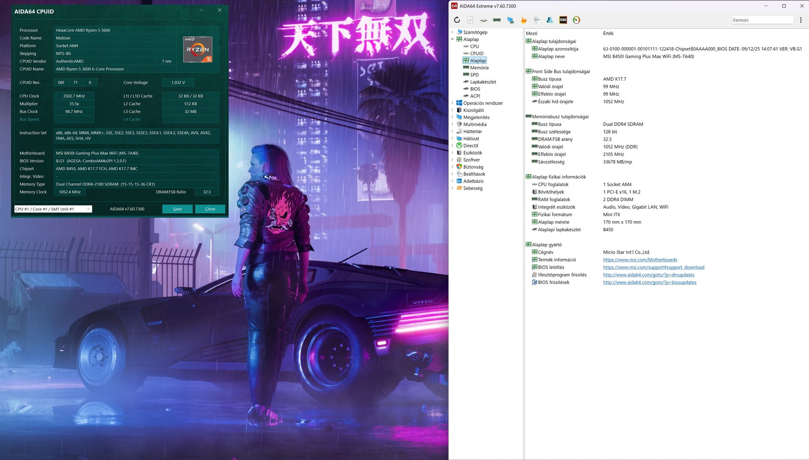The height and width of the screenshot is (460, 809).
Task: Select the BIOS tree item
Action: point(475,89)
